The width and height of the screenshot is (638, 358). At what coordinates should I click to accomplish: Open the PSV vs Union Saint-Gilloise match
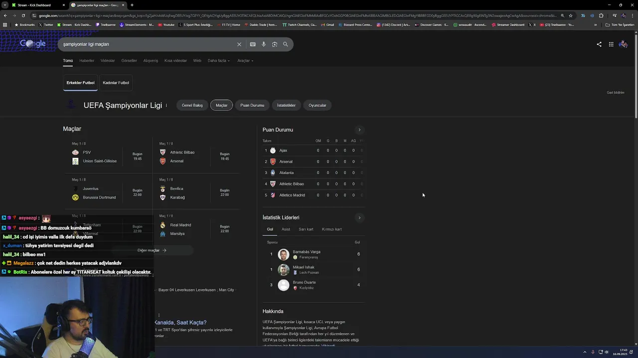[108, 157]
